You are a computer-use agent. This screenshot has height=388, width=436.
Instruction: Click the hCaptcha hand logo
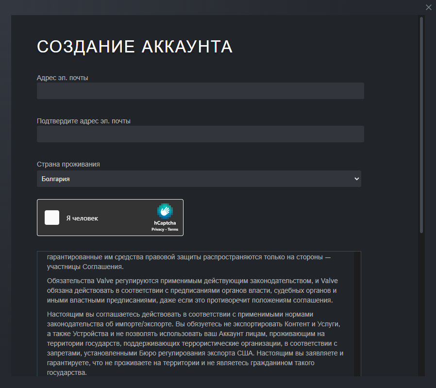[x=165, y=211]
